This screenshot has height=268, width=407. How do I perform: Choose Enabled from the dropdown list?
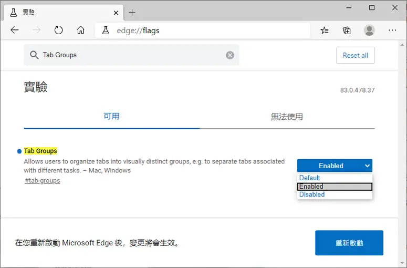point(335,187)
